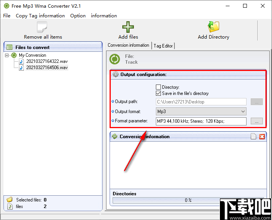Click the Add files label
The height and width of the screenshot is (220, 272).
click(128, 37)
